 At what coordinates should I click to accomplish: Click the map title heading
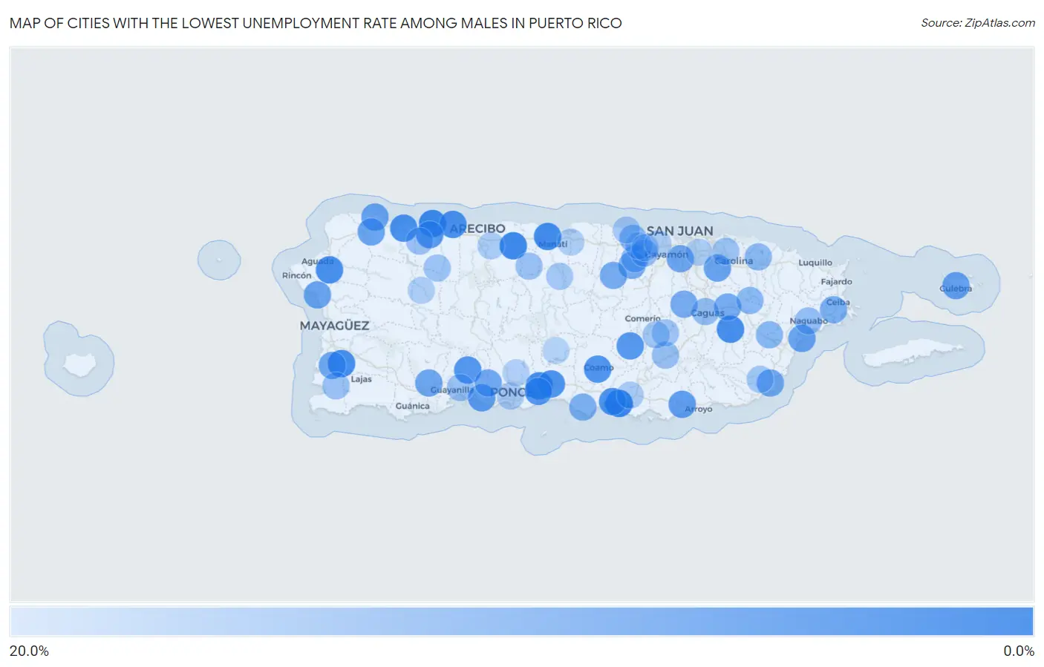pyautogui.click(x=316, y=23)
